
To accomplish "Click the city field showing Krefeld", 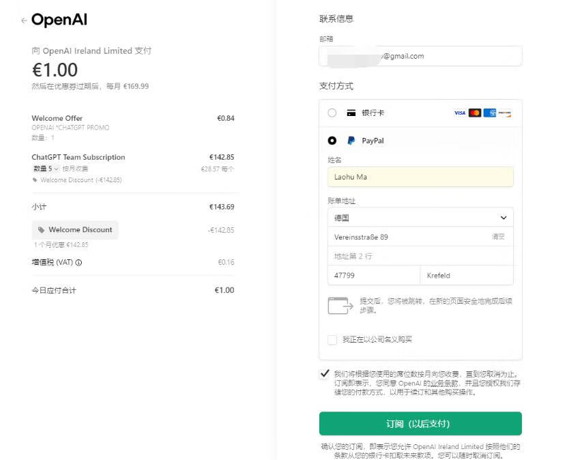I will pyautogui.click(x=467, y=276).
